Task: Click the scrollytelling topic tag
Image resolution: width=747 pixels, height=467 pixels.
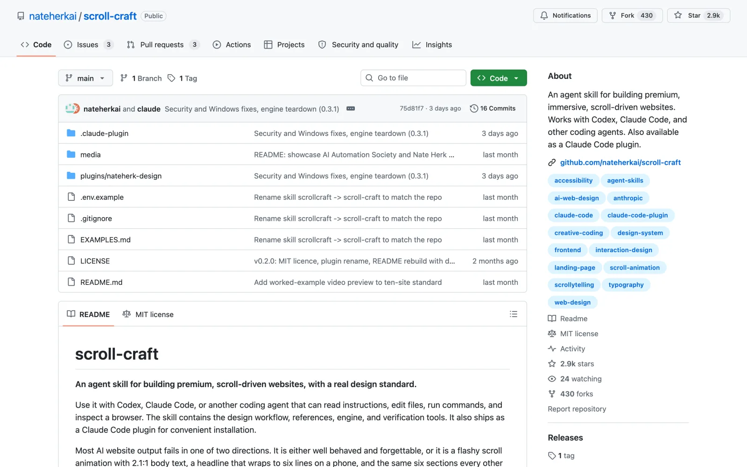Action: click(574, 285)
